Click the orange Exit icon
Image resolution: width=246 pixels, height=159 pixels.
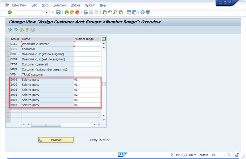click(x=72, y=12)
